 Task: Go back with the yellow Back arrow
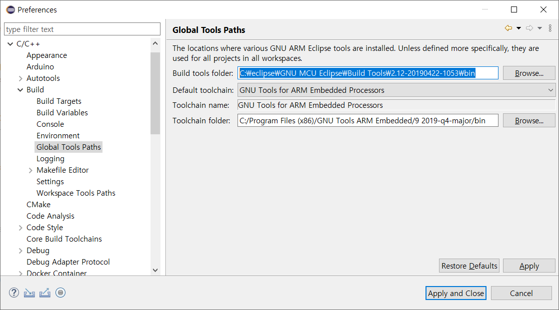[x=508, y=28]
